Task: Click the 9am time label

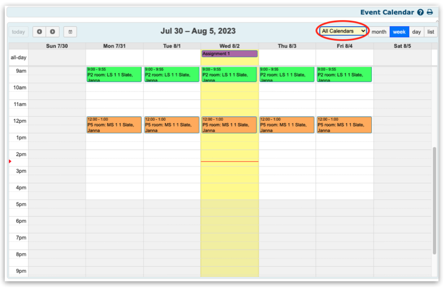Action: pyautogui.click(x=21, y=70)
